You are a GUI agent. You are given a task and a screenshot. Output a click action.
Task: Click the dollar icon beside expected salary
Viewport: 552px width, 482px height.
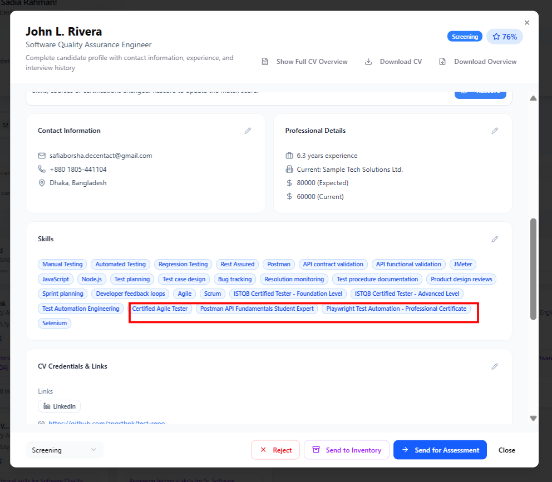(x=289, y=183)
